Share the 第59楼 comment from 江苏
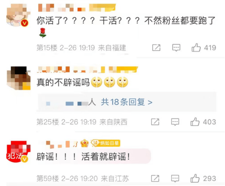The image size is (225, 186). click(155, 178)
